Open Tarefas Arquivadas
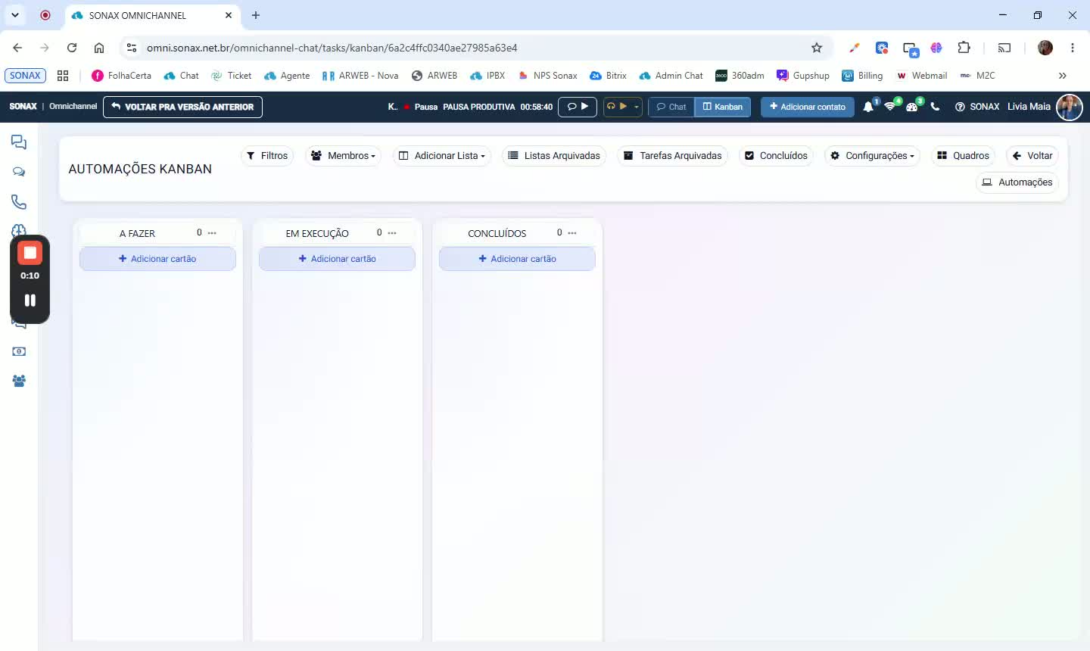The width and height of the screenshot is (1090, 651). coord(673,156)
